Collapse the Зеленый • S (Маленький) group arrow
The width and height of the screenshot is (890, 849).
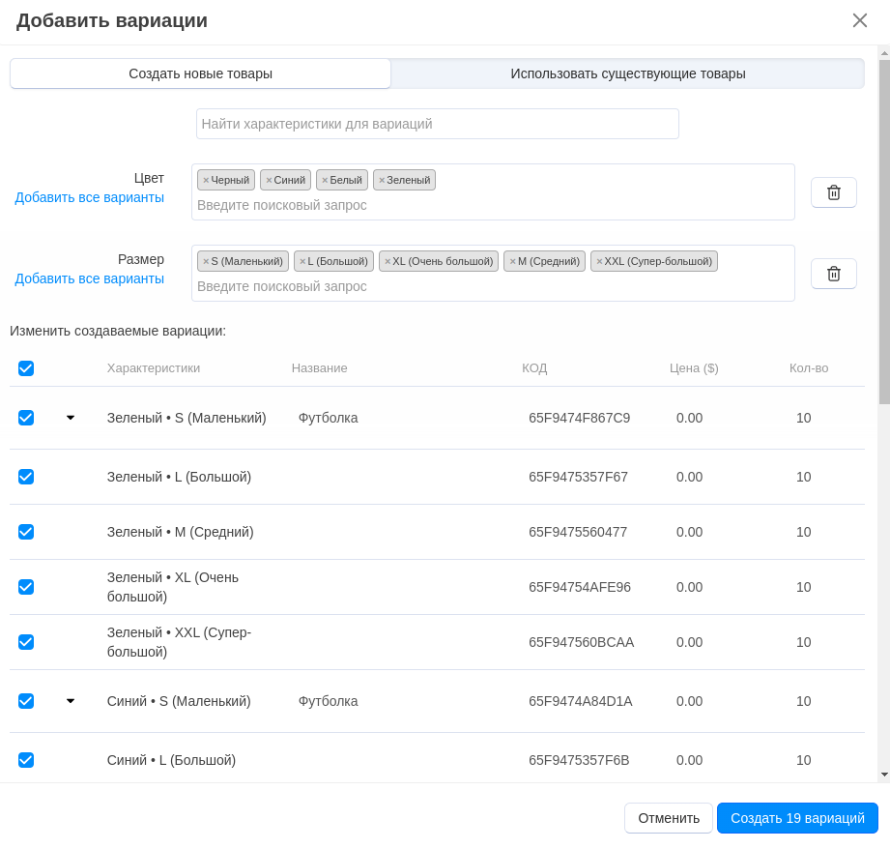(x=71, y=418)
